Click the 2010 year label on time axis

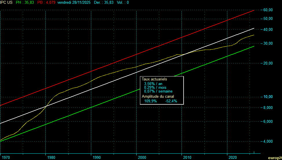pos(187,157)
